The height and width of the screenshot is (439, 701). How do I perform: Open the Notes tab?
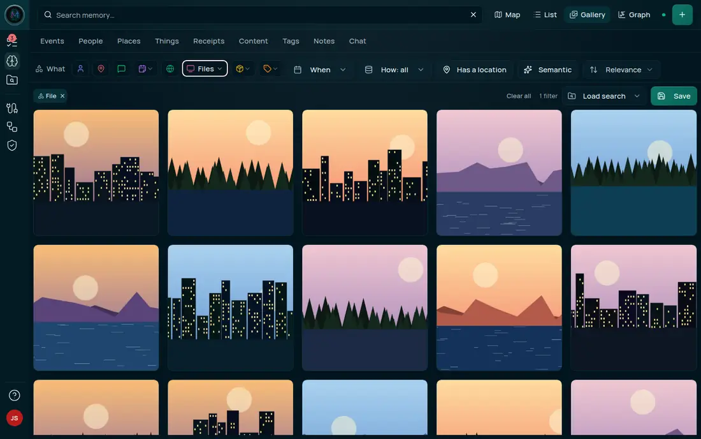click(324, 41)
